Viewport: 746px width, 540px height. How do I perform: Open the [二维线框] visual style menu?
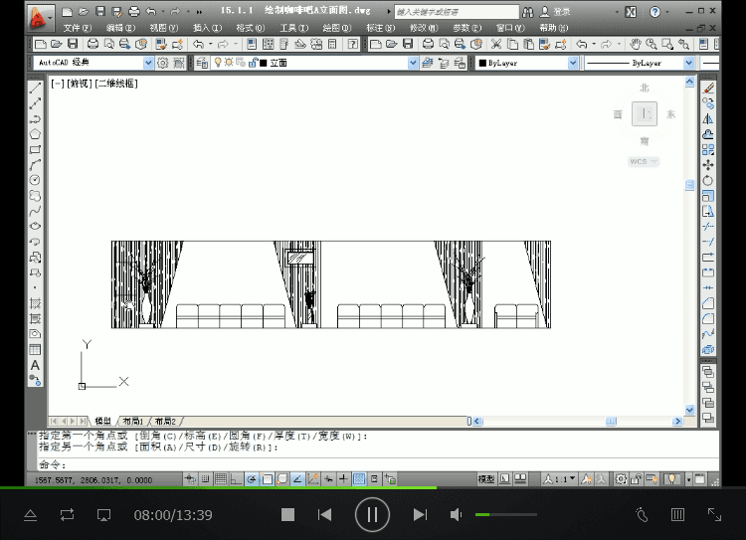coord(116,84)
